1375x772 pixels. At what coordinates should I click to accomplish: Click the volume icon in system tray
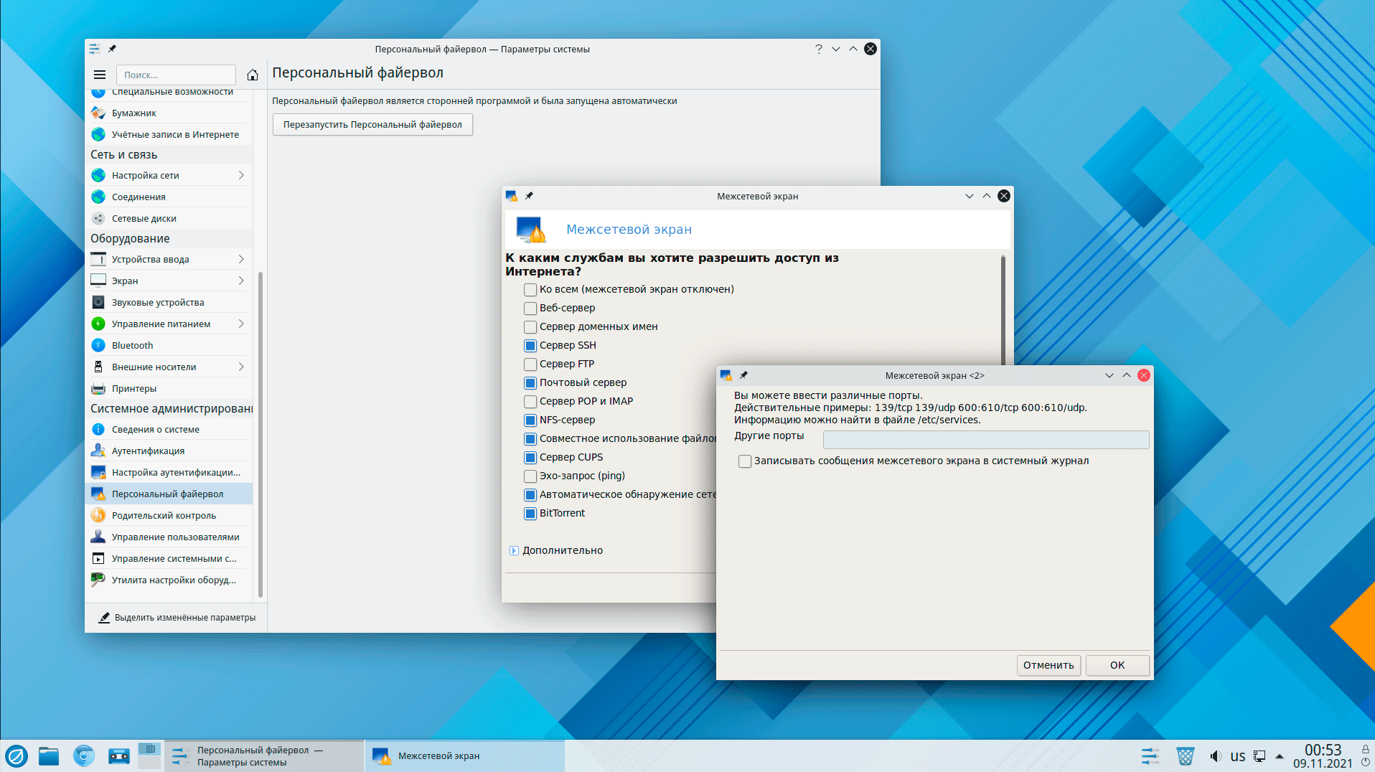coord(1215,756)
